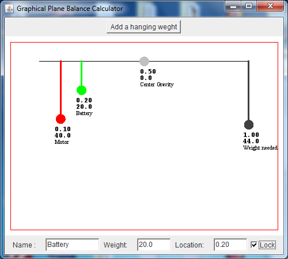Click the green Battery hanging line

[x=81, y=73]
